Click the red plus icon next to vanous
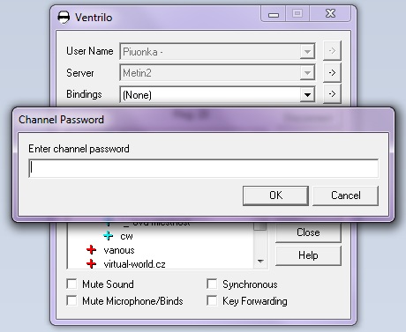The image size is (406, 332). (x=91, y=250)
